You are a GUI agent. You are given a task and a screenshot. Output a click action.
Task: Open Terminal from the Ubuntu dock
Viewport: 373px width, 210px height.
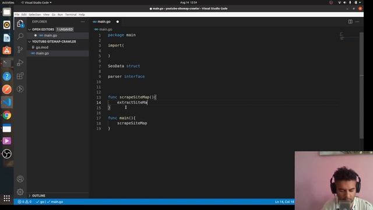pyautogui.click(x=6, y=64)
